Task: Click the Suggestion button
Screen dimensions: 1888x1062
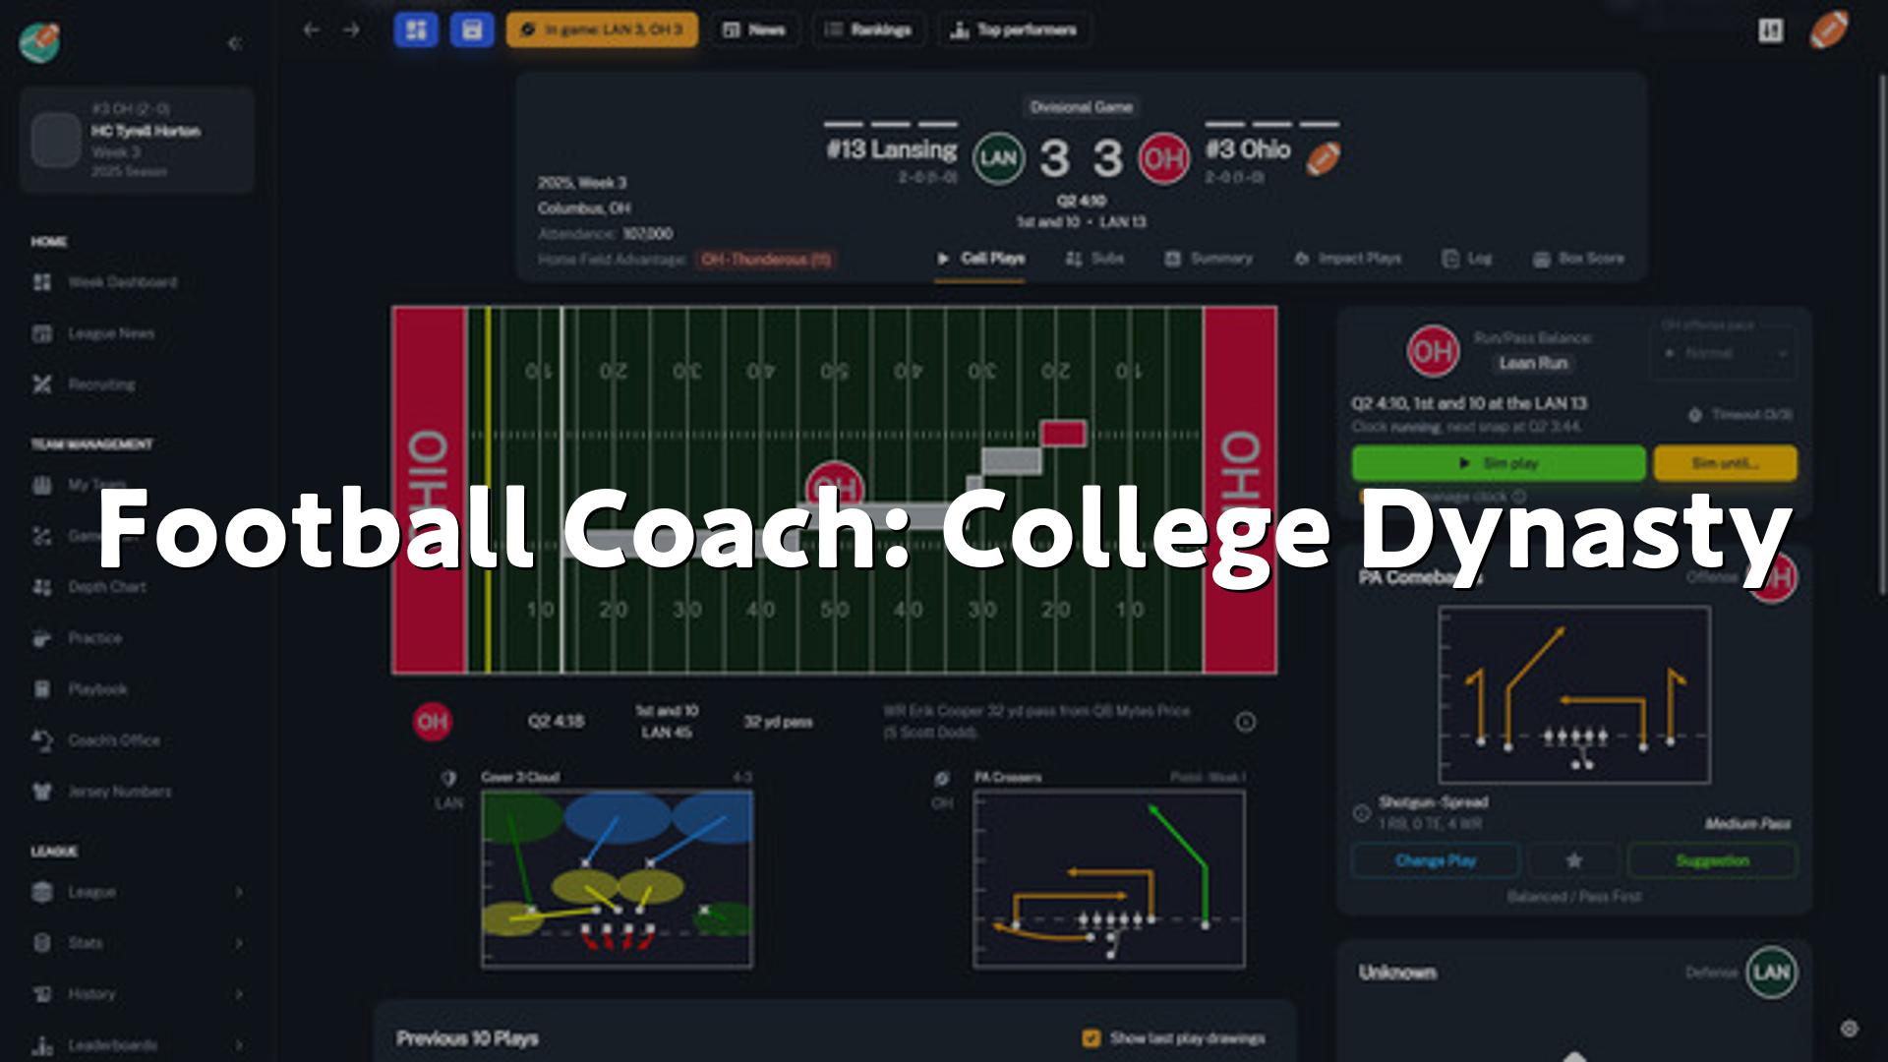Action: [1712, 860]
